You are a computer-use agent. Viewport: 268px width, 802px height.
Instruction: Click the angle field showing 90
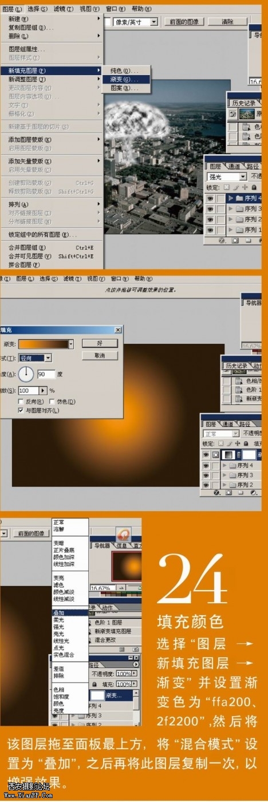46,374
